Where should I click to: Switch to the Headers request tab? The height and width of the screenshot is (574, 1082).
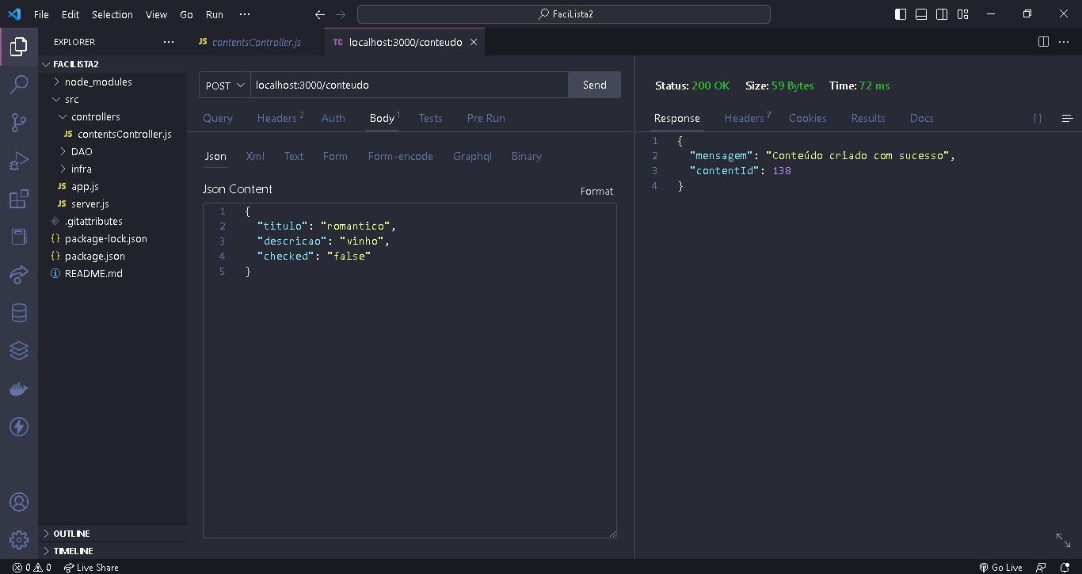pyautogui.click(x=280, y=118)
